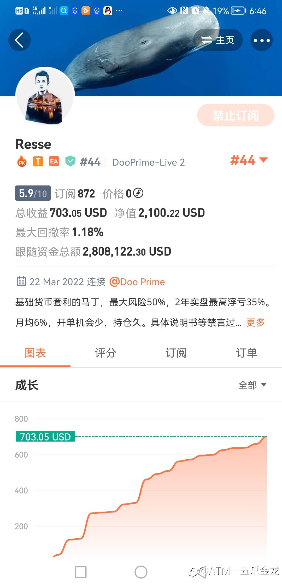The width and height of the screenshot is (282, 587).
Task: Open the 全部 time range dropdown
Action: [252, 385]
